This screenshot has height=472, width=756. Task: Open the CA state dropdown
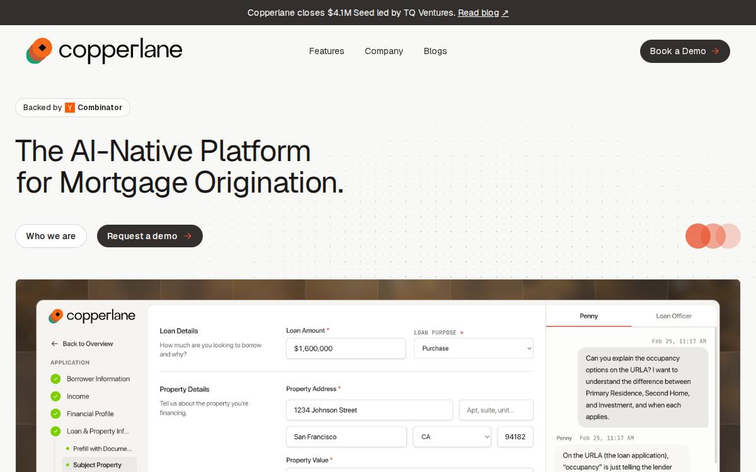(x=452, y=437)
